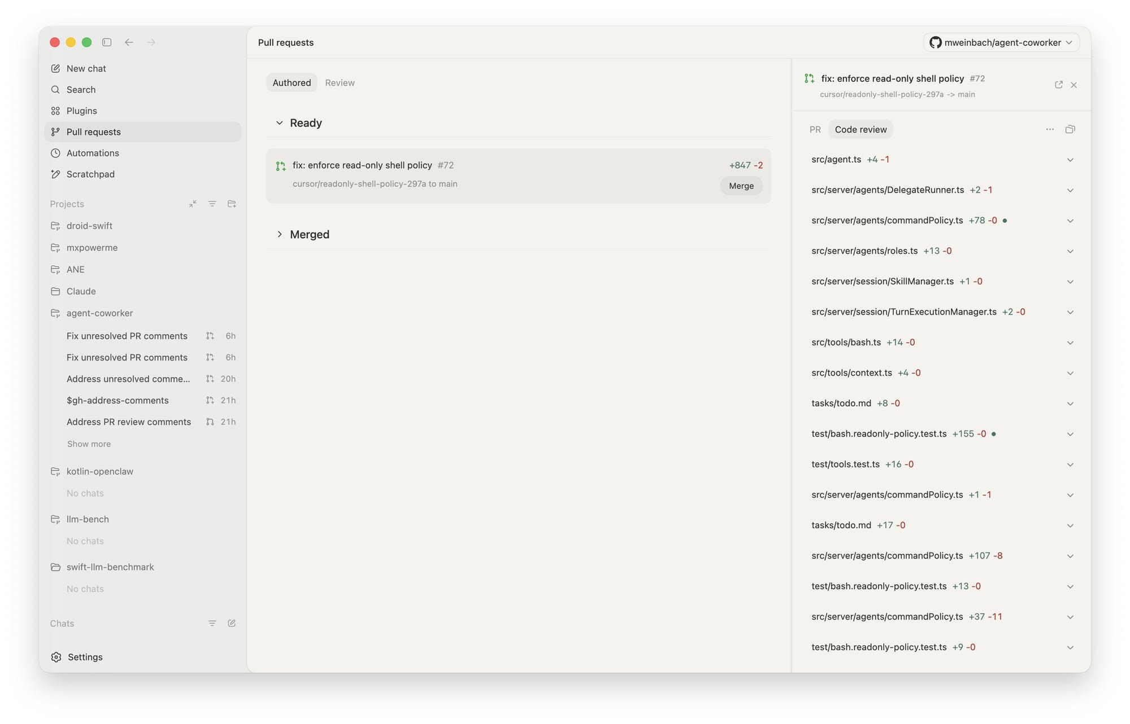Click the collapse all projects icon

pos(193,204)
